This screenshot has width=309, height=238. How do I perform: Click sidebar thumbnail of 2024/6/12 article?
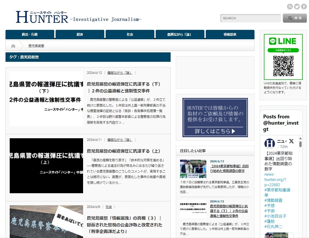click(x=193, y=209)
